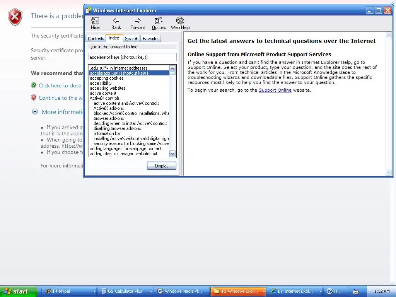The width and height of the screenshot is (396, 297).
Task: Go Back in the help viewer
Action: [x=116, y=23]
